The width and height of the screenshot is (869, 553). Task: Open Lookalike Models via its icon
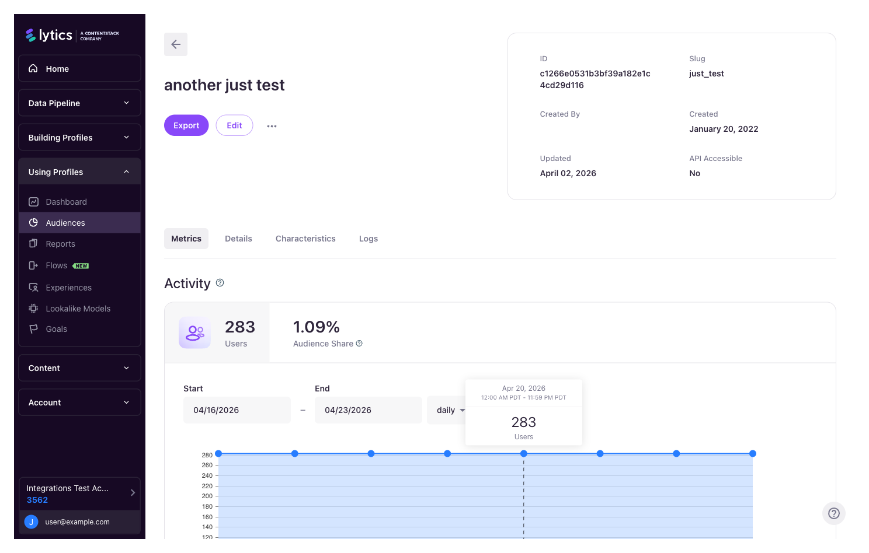click(34, 308)
